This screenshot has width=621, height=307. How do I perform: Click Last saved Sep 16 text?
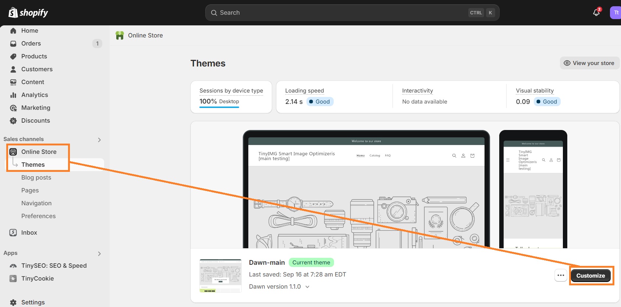(297, 274)
